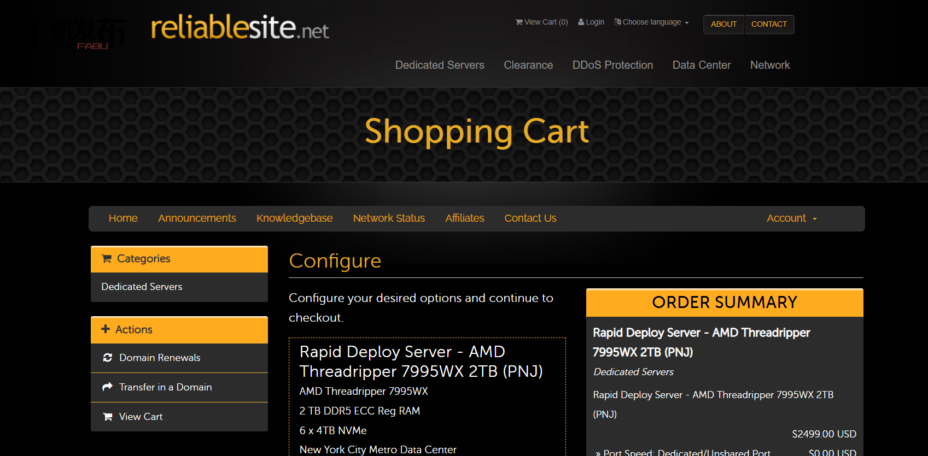The width and height of the screenshot is (928, 456).
Task: Click the Domain Renewals refresh icon
Action: pyautogui.click(x=108, y=358)
